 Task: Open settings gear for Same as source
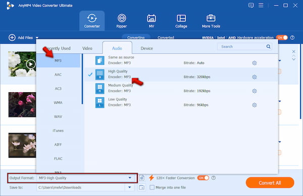[255, 63]
